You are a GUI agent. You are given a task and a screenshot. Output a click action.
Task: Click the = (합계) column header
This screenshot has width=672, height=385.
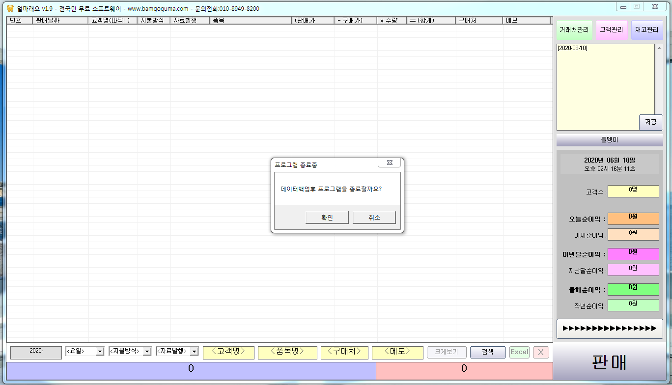[431, 21]
